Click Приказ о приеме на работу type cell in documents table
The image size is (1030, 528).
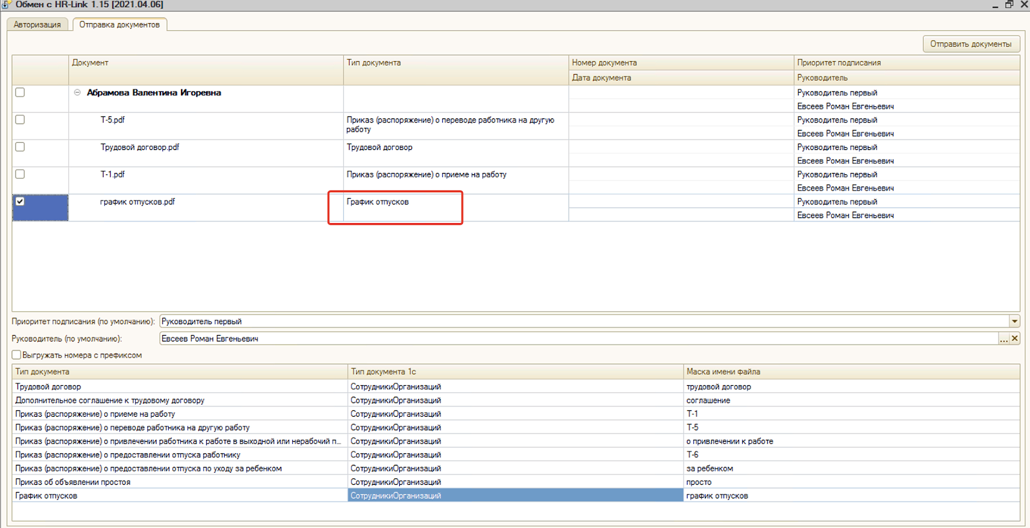(456, 181)
